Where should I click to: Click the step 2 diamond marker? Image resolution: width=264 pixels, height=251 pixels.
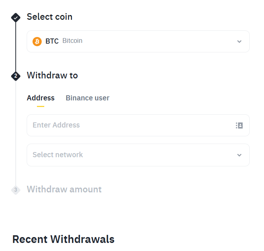(x=16, y=76)
